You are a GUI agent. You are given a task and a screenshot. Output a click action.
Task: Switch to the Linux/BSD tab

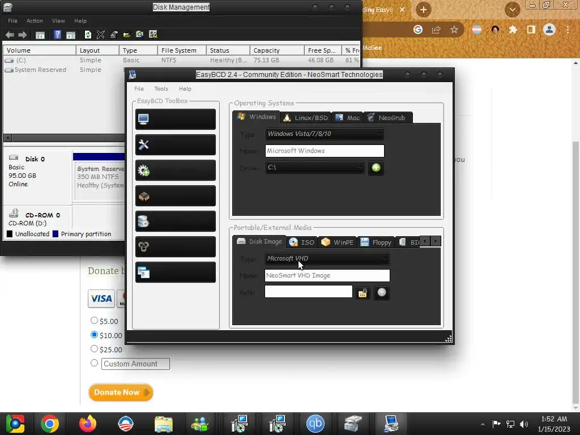pyautogui.click(x=306, y=118)
